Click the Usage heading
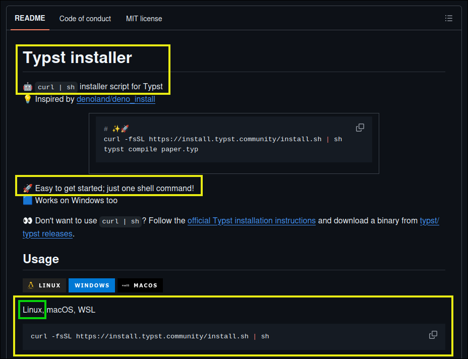The image size is (468, 359). click(41, 259)
